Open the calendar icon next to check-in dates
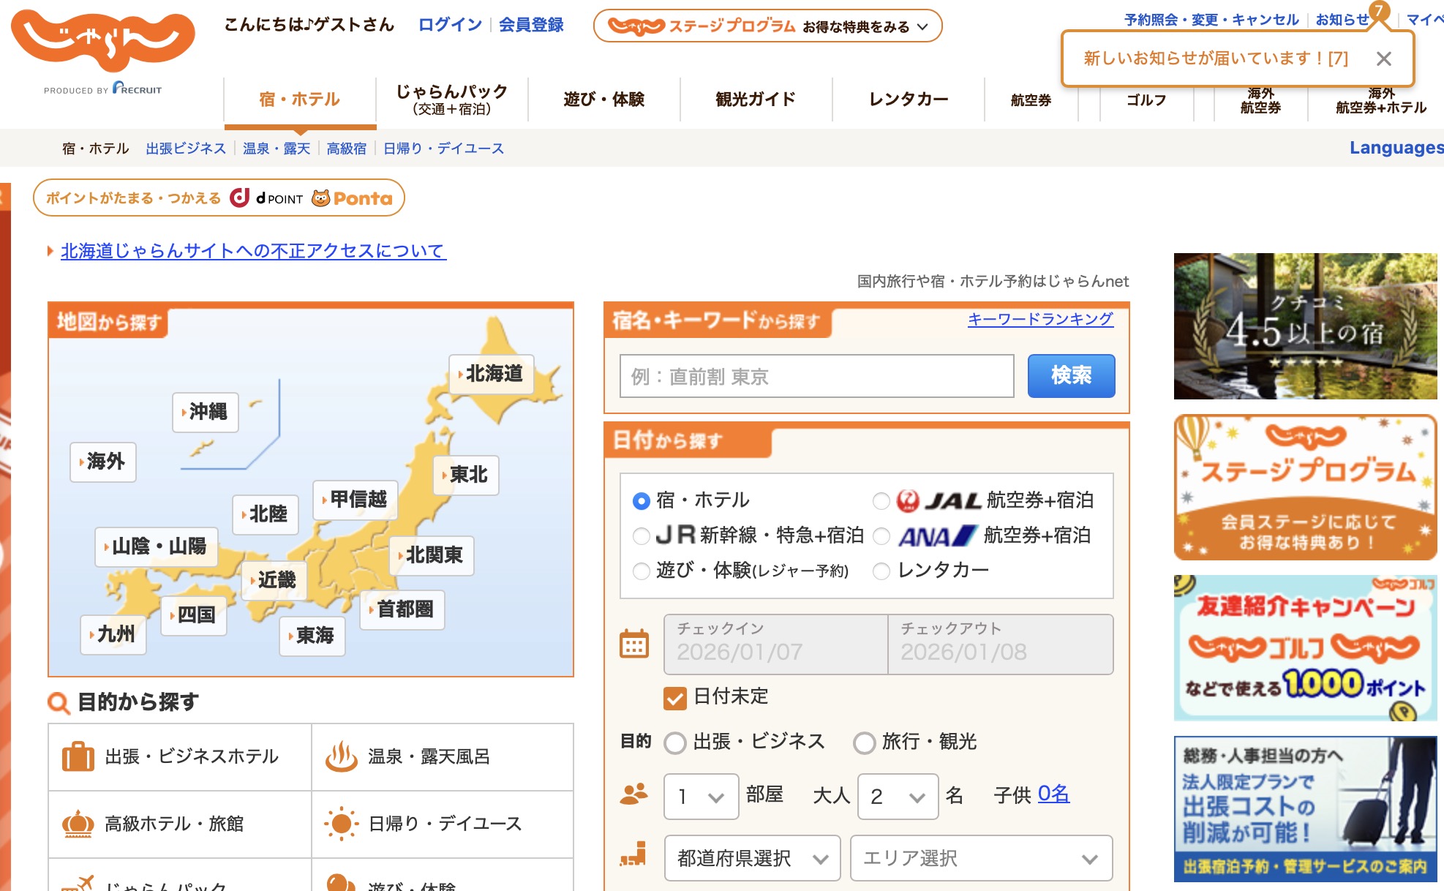Image resolution: width=1444 pixels, height=891 pixels. 635,643
